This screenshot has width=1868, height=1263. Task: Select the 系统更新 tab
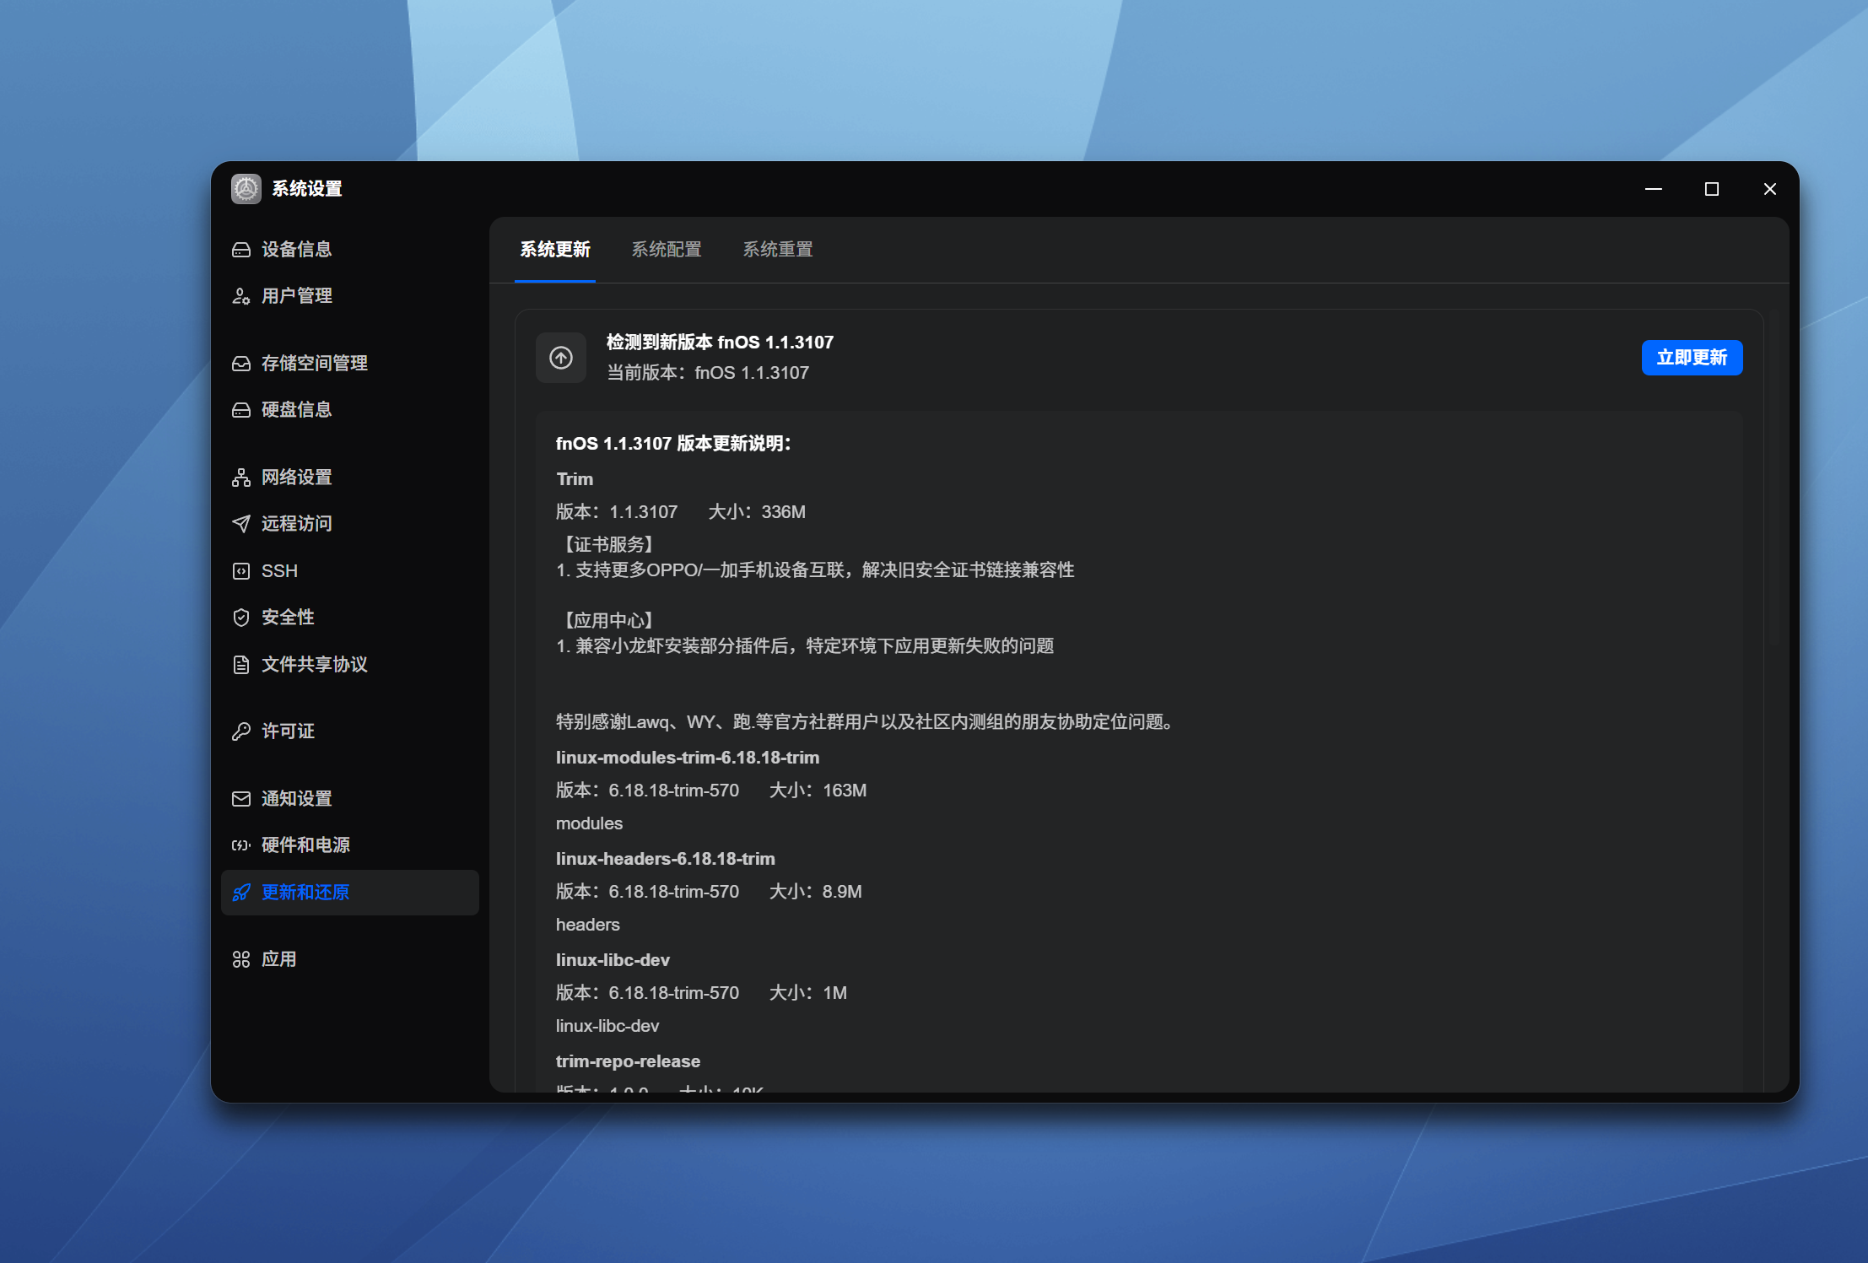point(555,250)
